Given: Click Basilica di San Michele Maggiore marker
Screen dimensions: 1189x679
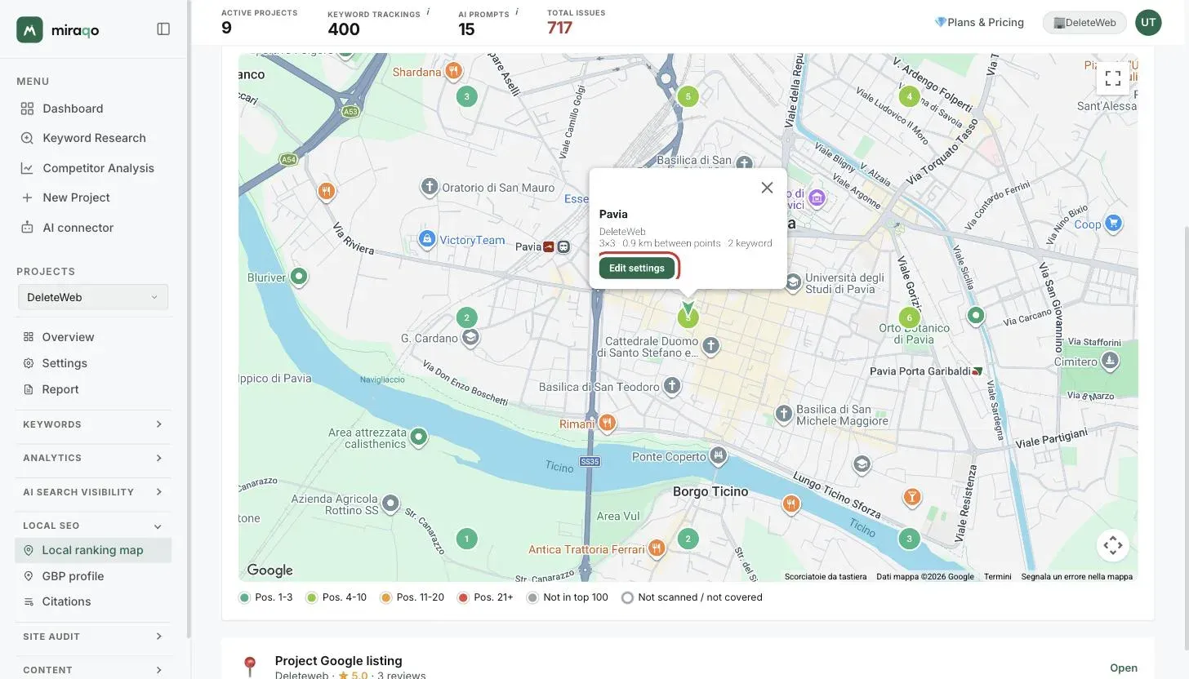Looking at the screenshot, I should 784,415.
